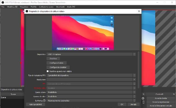Click the undock icon on the Controlli header
The width and height of the screenshot is (176, 108).
point(174,94)
